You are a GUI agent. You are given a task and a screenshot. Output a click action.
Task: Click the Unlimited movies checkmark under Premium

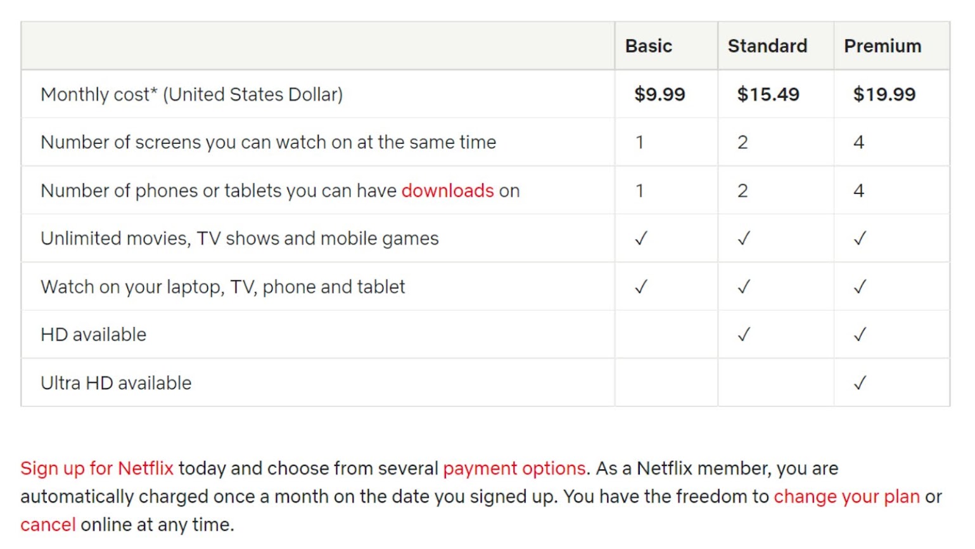[x=860, y=238]
